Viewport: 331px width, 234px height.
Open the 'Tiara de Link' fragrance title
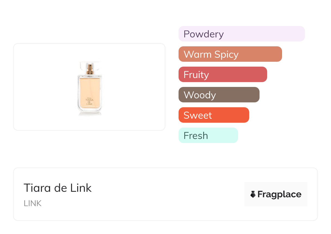click(x=58, y=188)
